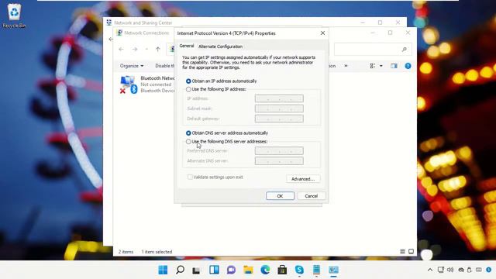Go back in Network and Sharing Center
This screenshot has width=496, height=279.
coord(110,40)
